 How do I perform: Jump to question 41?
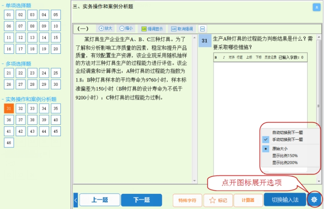9,131
